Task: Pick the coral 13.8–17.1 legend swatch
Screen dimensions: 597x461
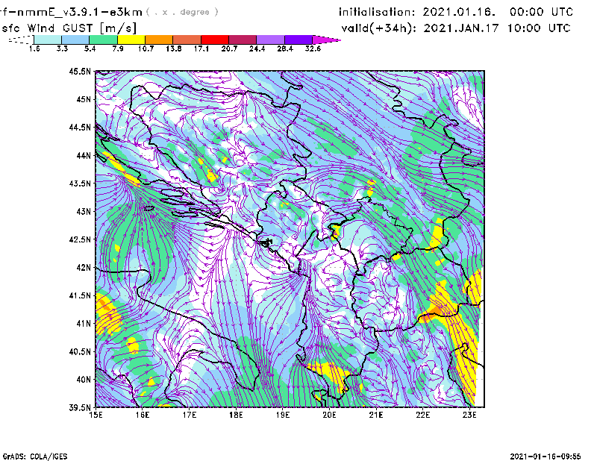Action: click(x=187, y=40)
